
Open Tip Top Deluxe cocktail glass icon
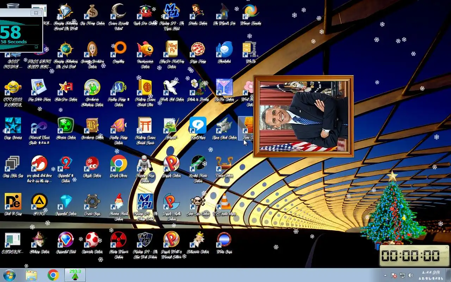[x=224, y=87]
